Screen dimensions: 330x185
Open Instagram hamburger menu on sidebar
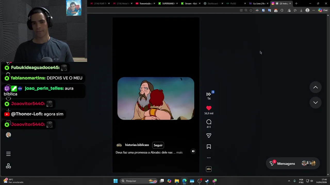[x=8, y=154]
